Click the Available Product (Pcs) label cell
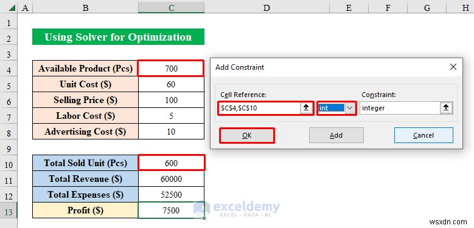 [86, 69]
